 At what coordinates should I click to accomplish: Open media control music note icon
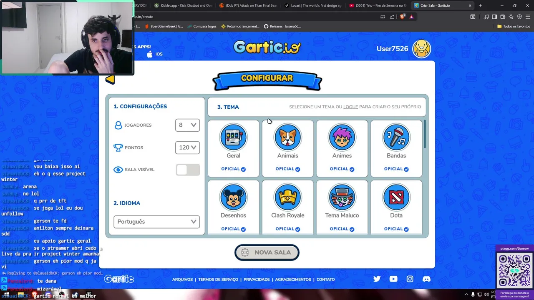486,17
